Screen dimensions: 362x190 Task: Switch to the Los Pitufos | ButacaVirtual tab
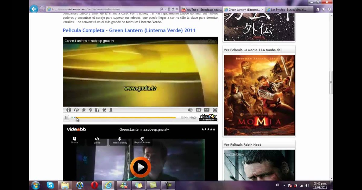point(286,10)
